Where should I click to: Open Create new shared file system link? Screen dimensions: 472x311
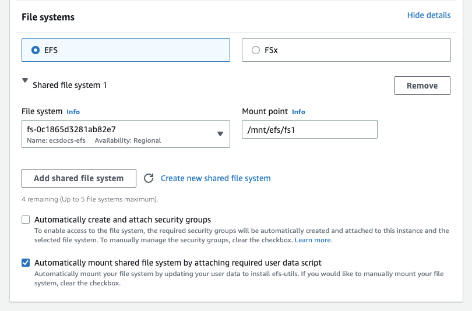click(216, 178)
